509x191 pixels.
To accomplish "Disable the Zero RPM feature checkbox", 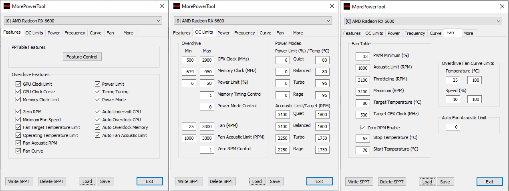I will (x=18, y=112).
